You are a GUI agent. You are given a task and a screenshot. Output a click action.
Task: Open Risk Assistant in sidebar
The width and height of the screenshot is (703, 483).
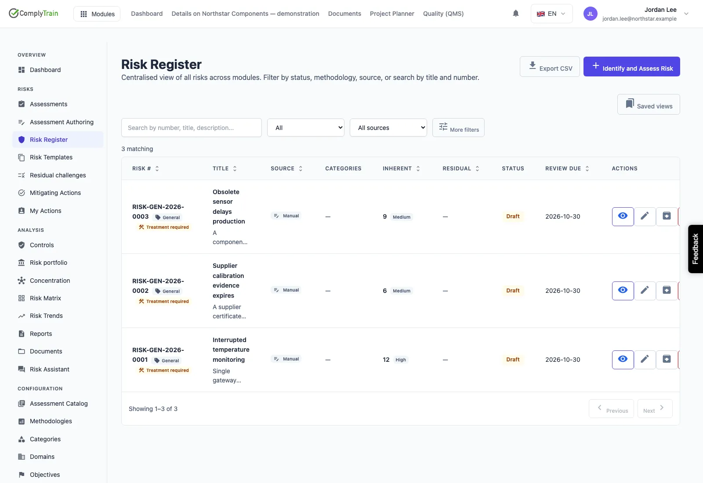[x=58, y=369]
